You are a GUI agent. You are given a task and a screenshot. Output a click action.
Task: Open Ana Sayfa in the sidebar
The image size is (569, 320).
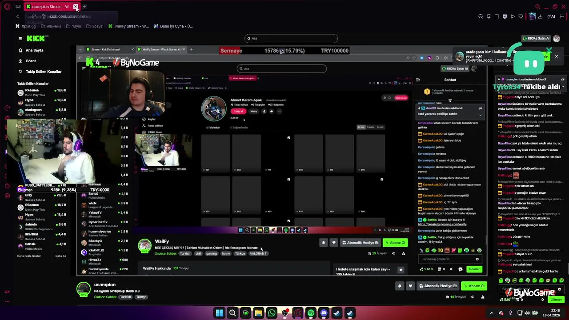pos(34,50)
